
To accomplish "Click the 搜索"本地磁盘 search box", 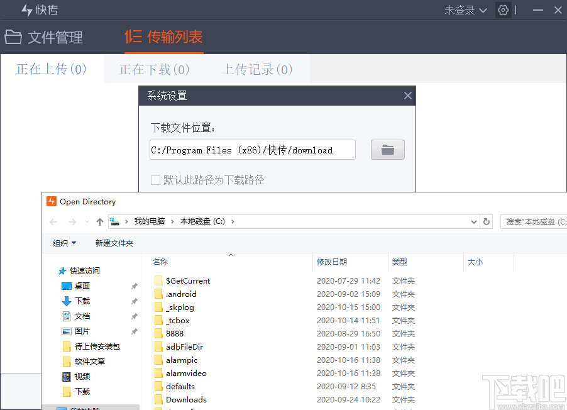I will click(x=534, y=221).
